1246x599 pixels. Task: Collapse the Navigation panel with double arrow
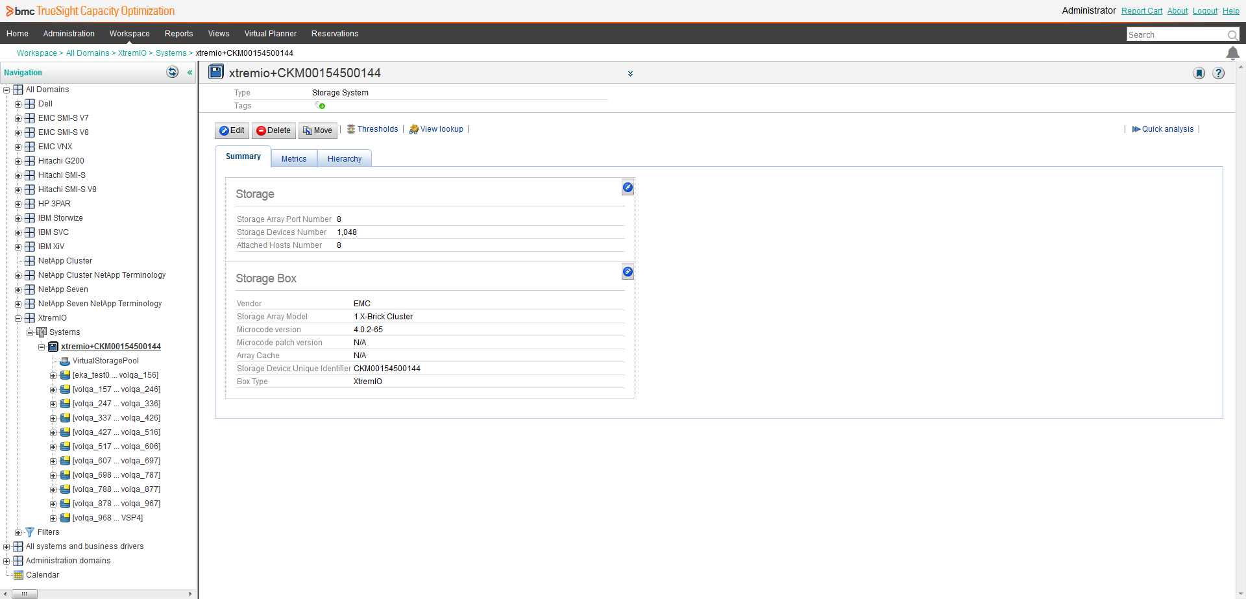[190, 73]
